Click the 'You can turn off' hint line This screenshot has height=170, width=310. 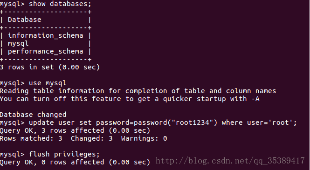(130, 99)
